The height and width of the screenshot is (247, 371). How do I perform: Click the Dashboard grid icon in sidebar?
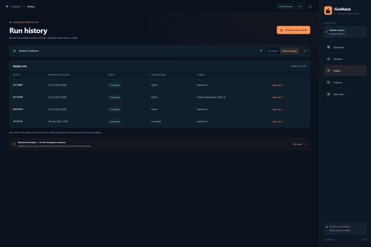pos(328,47)
